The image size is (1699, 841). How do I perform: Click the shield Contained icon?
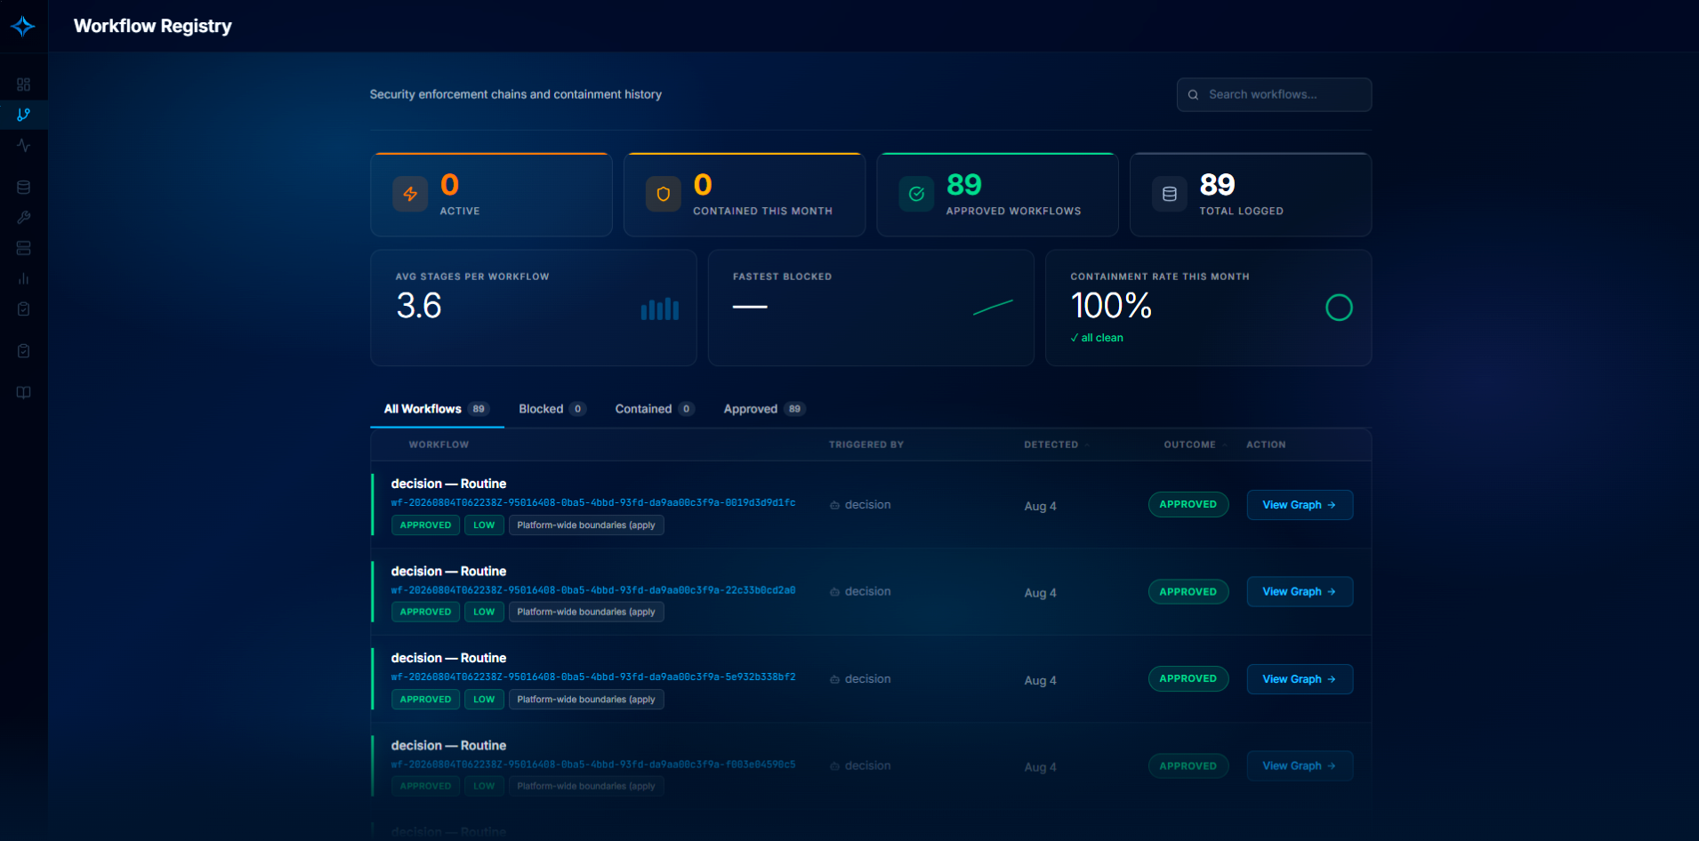point(664,194)
